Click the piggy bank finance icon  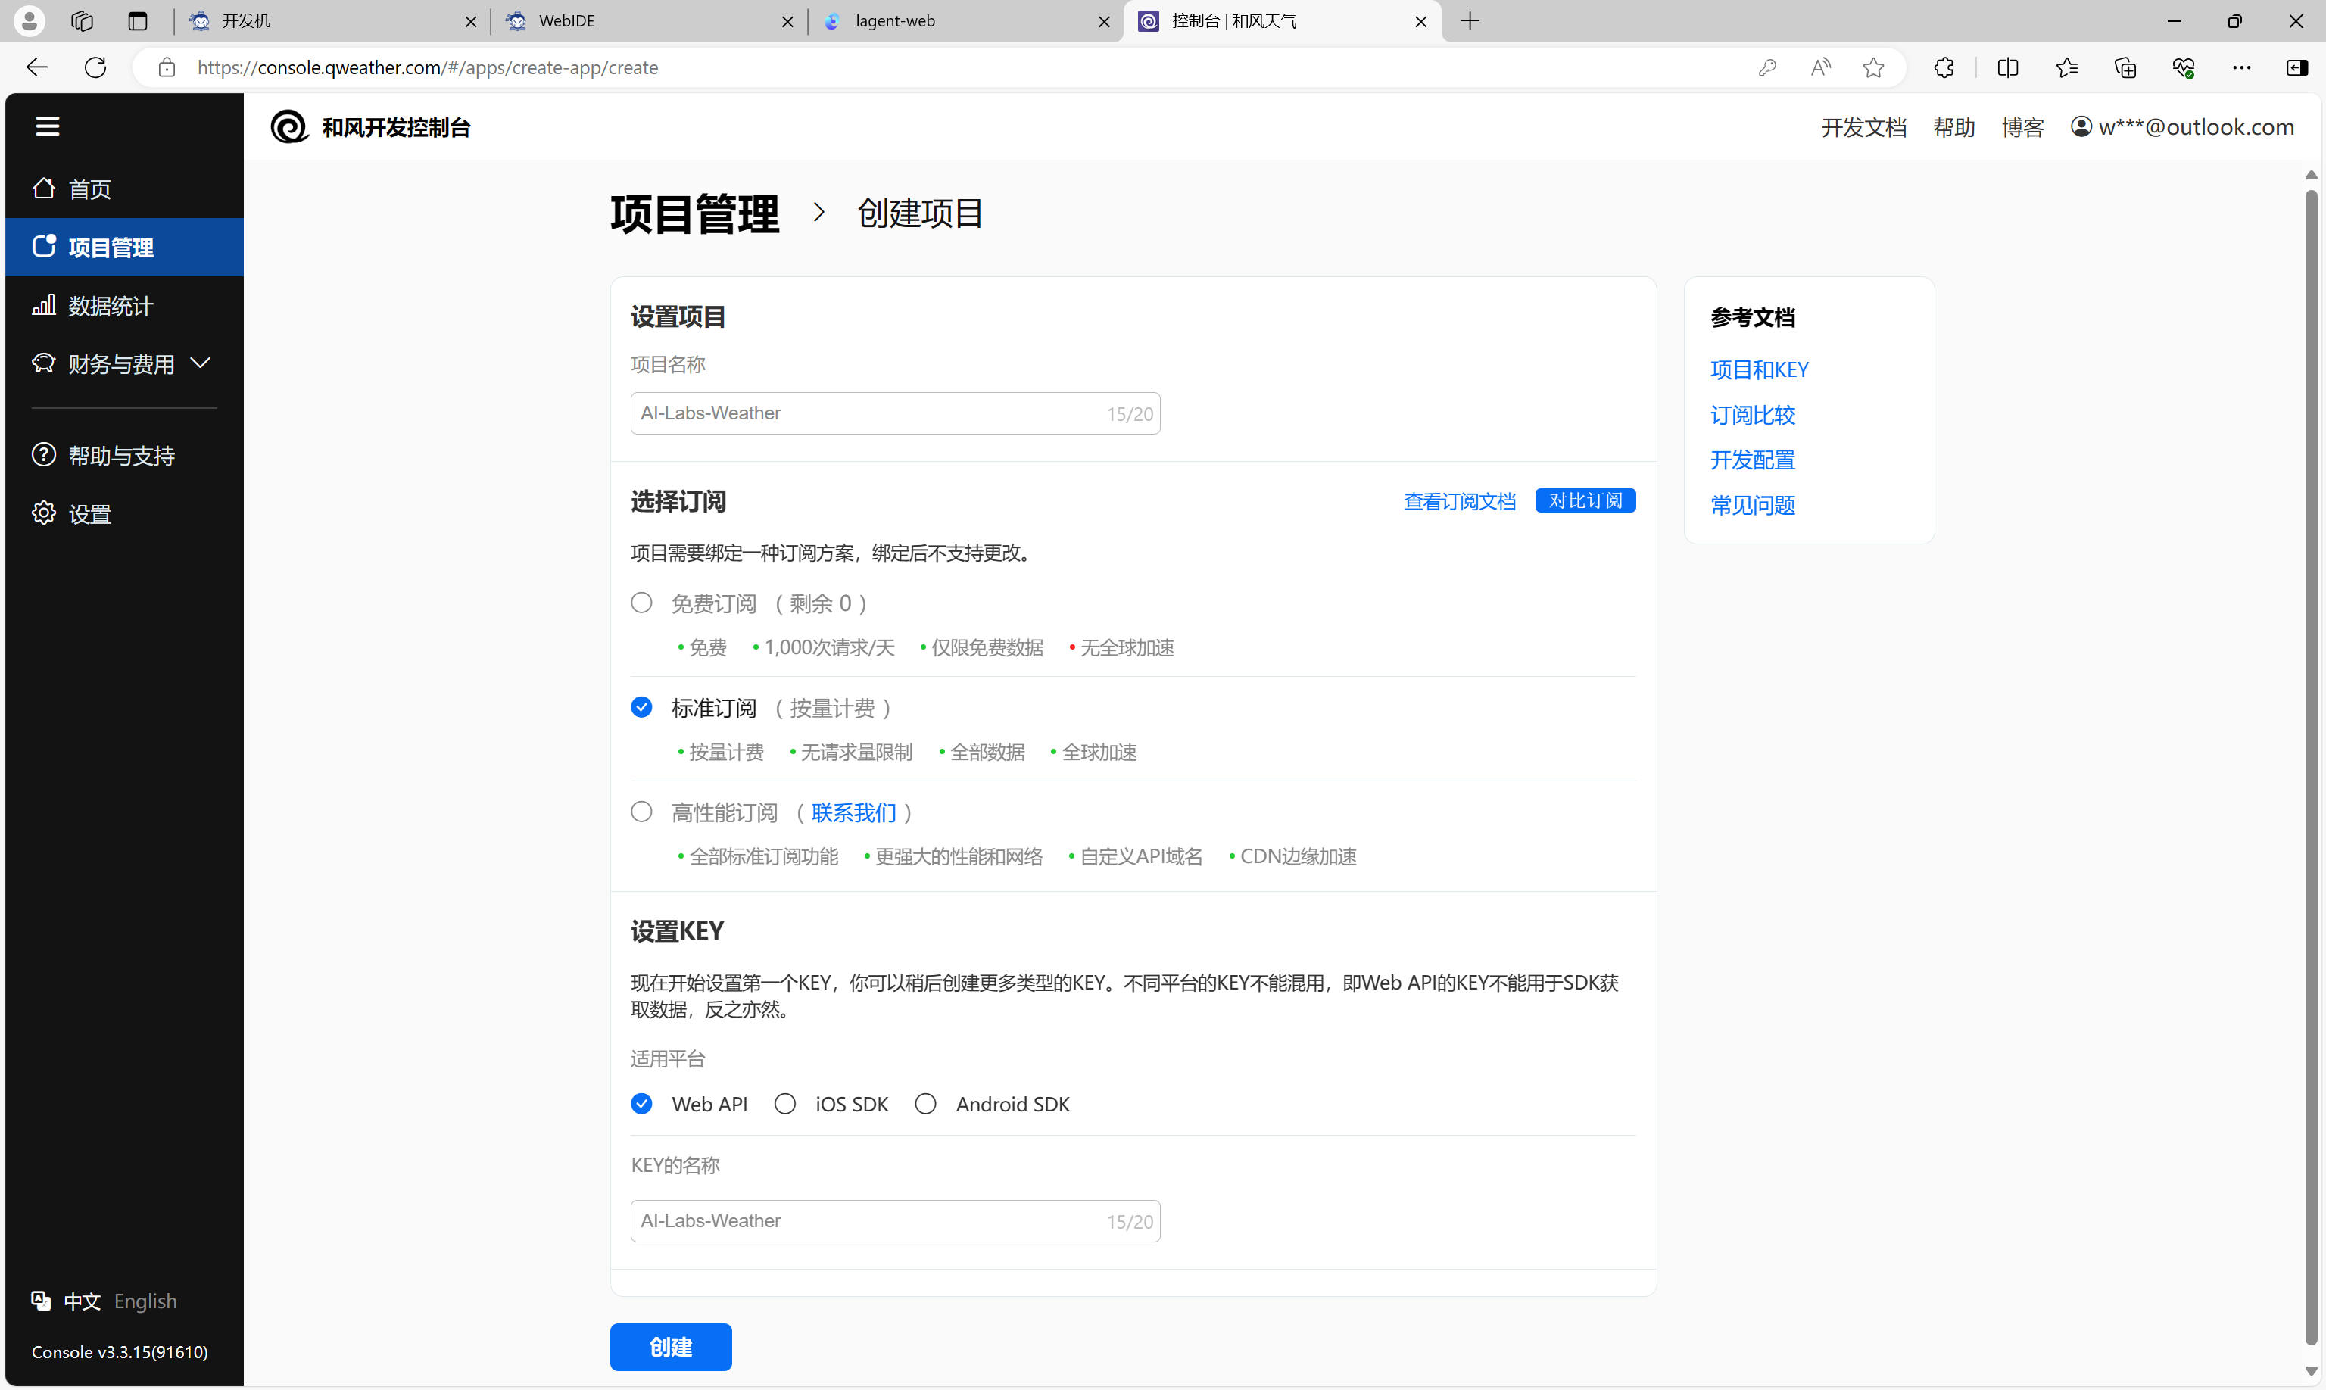43,363
